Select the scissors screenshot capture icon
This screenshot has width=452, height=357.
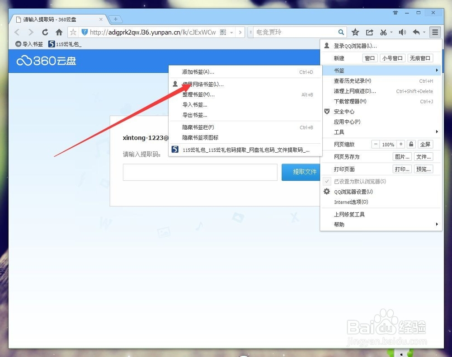[385, 32]
